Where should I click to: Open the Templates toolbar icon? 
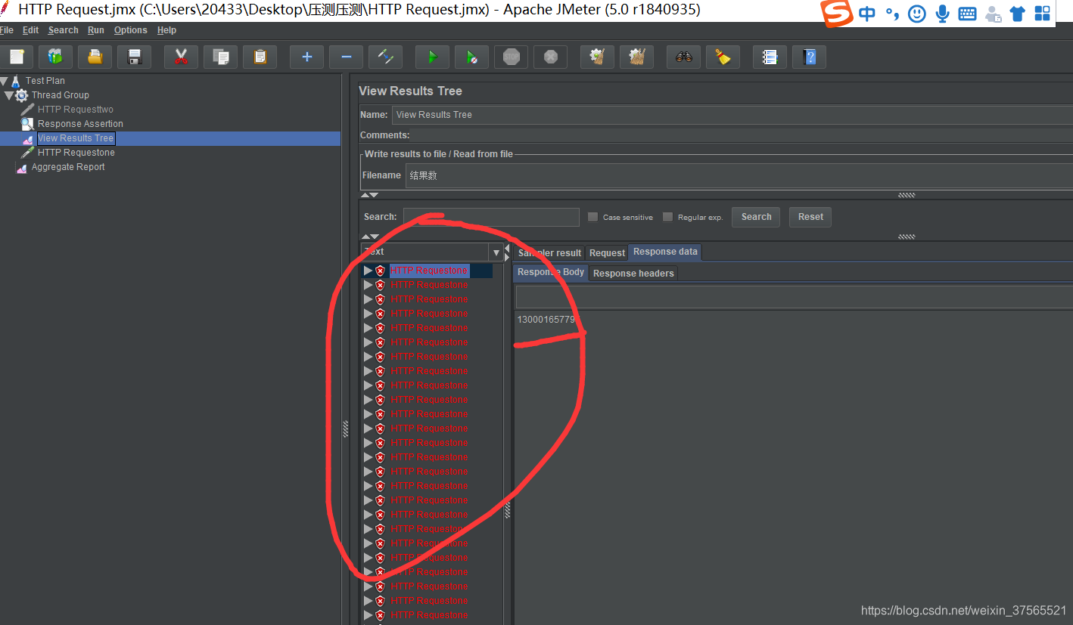[55, 57]
